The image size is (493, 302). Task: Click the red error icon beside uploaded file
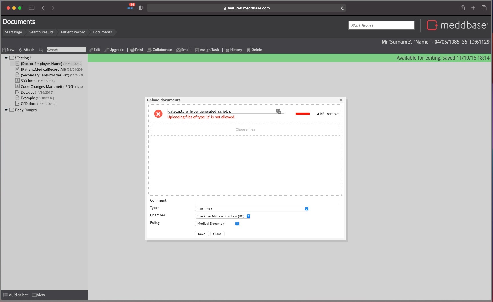pyautogui.click(x=158, y=114)
